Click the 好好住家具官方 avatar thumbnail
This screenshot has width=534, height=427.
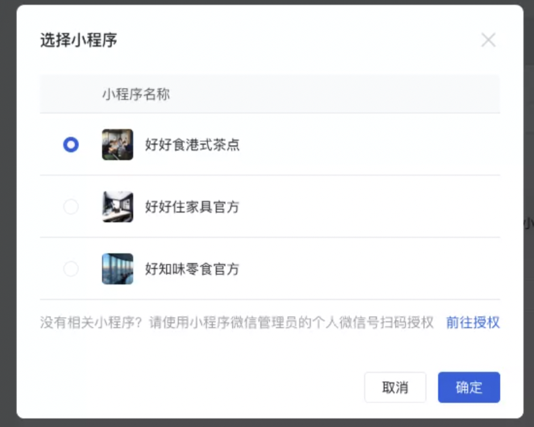coord(118,207)
